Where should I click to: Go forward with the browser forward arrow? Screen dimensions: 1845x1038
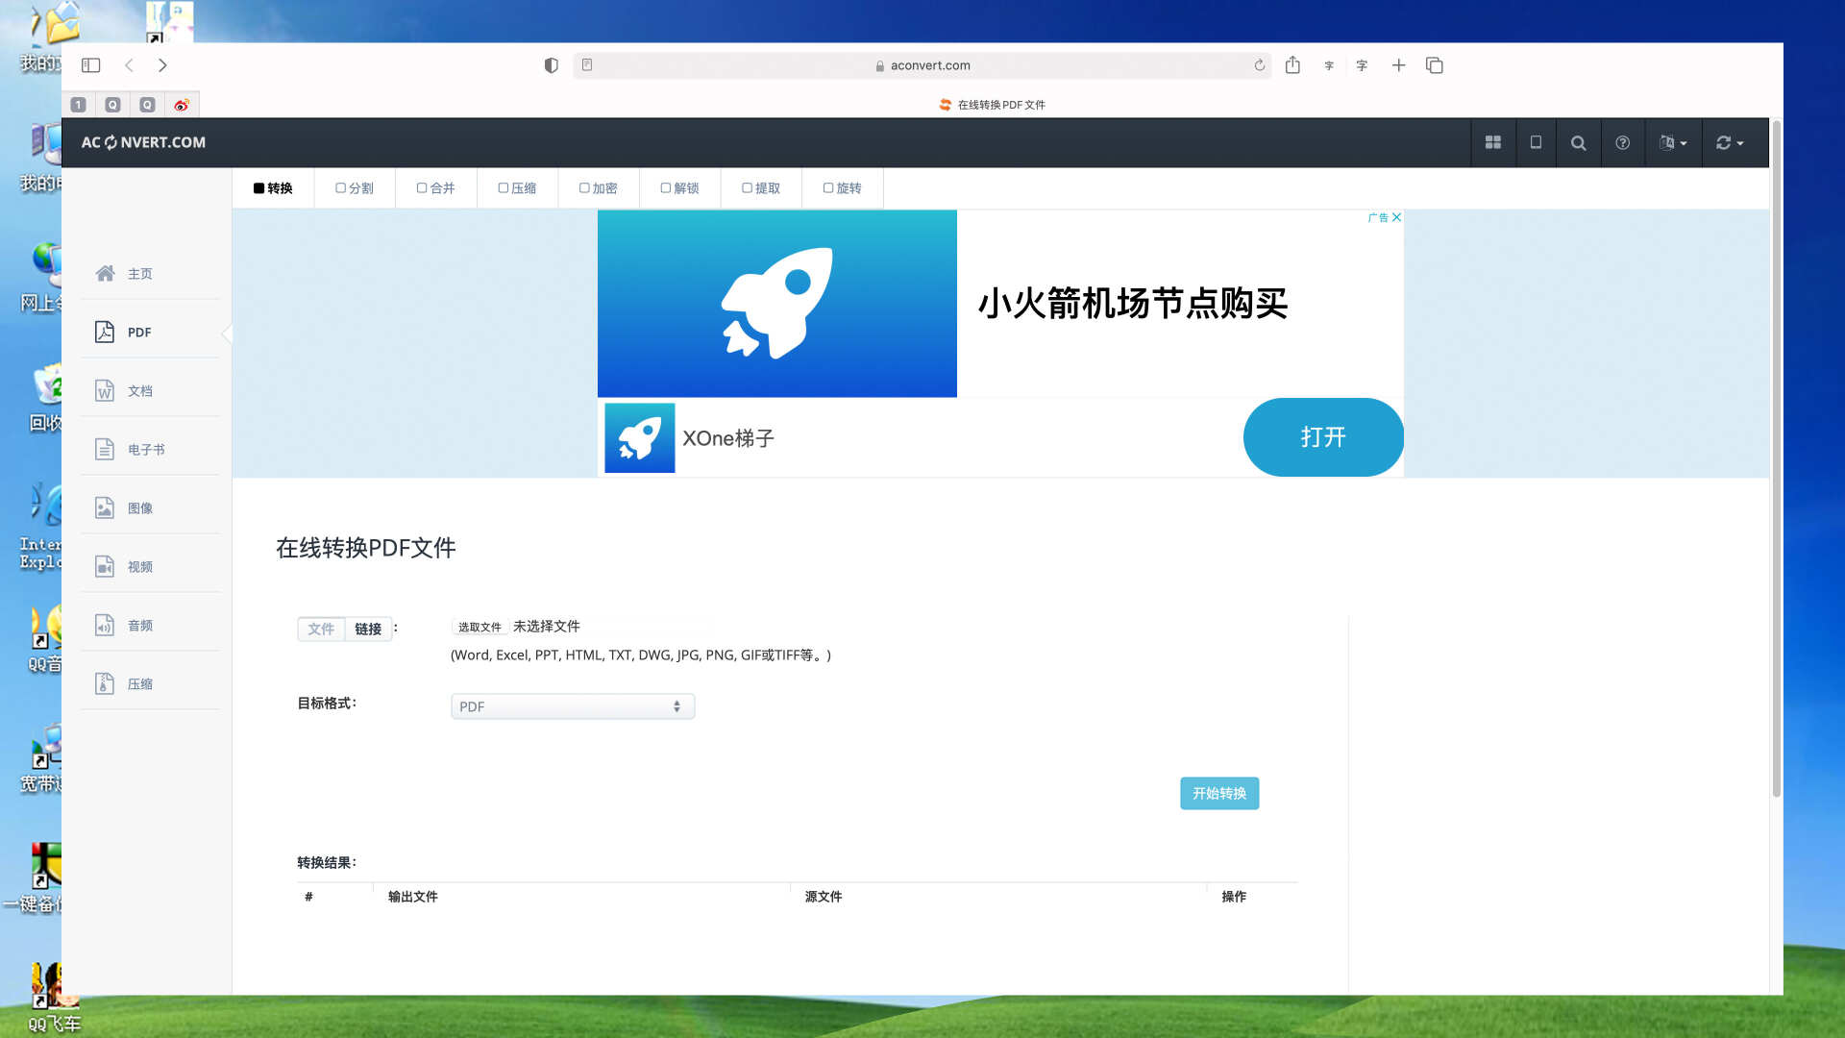162,65
